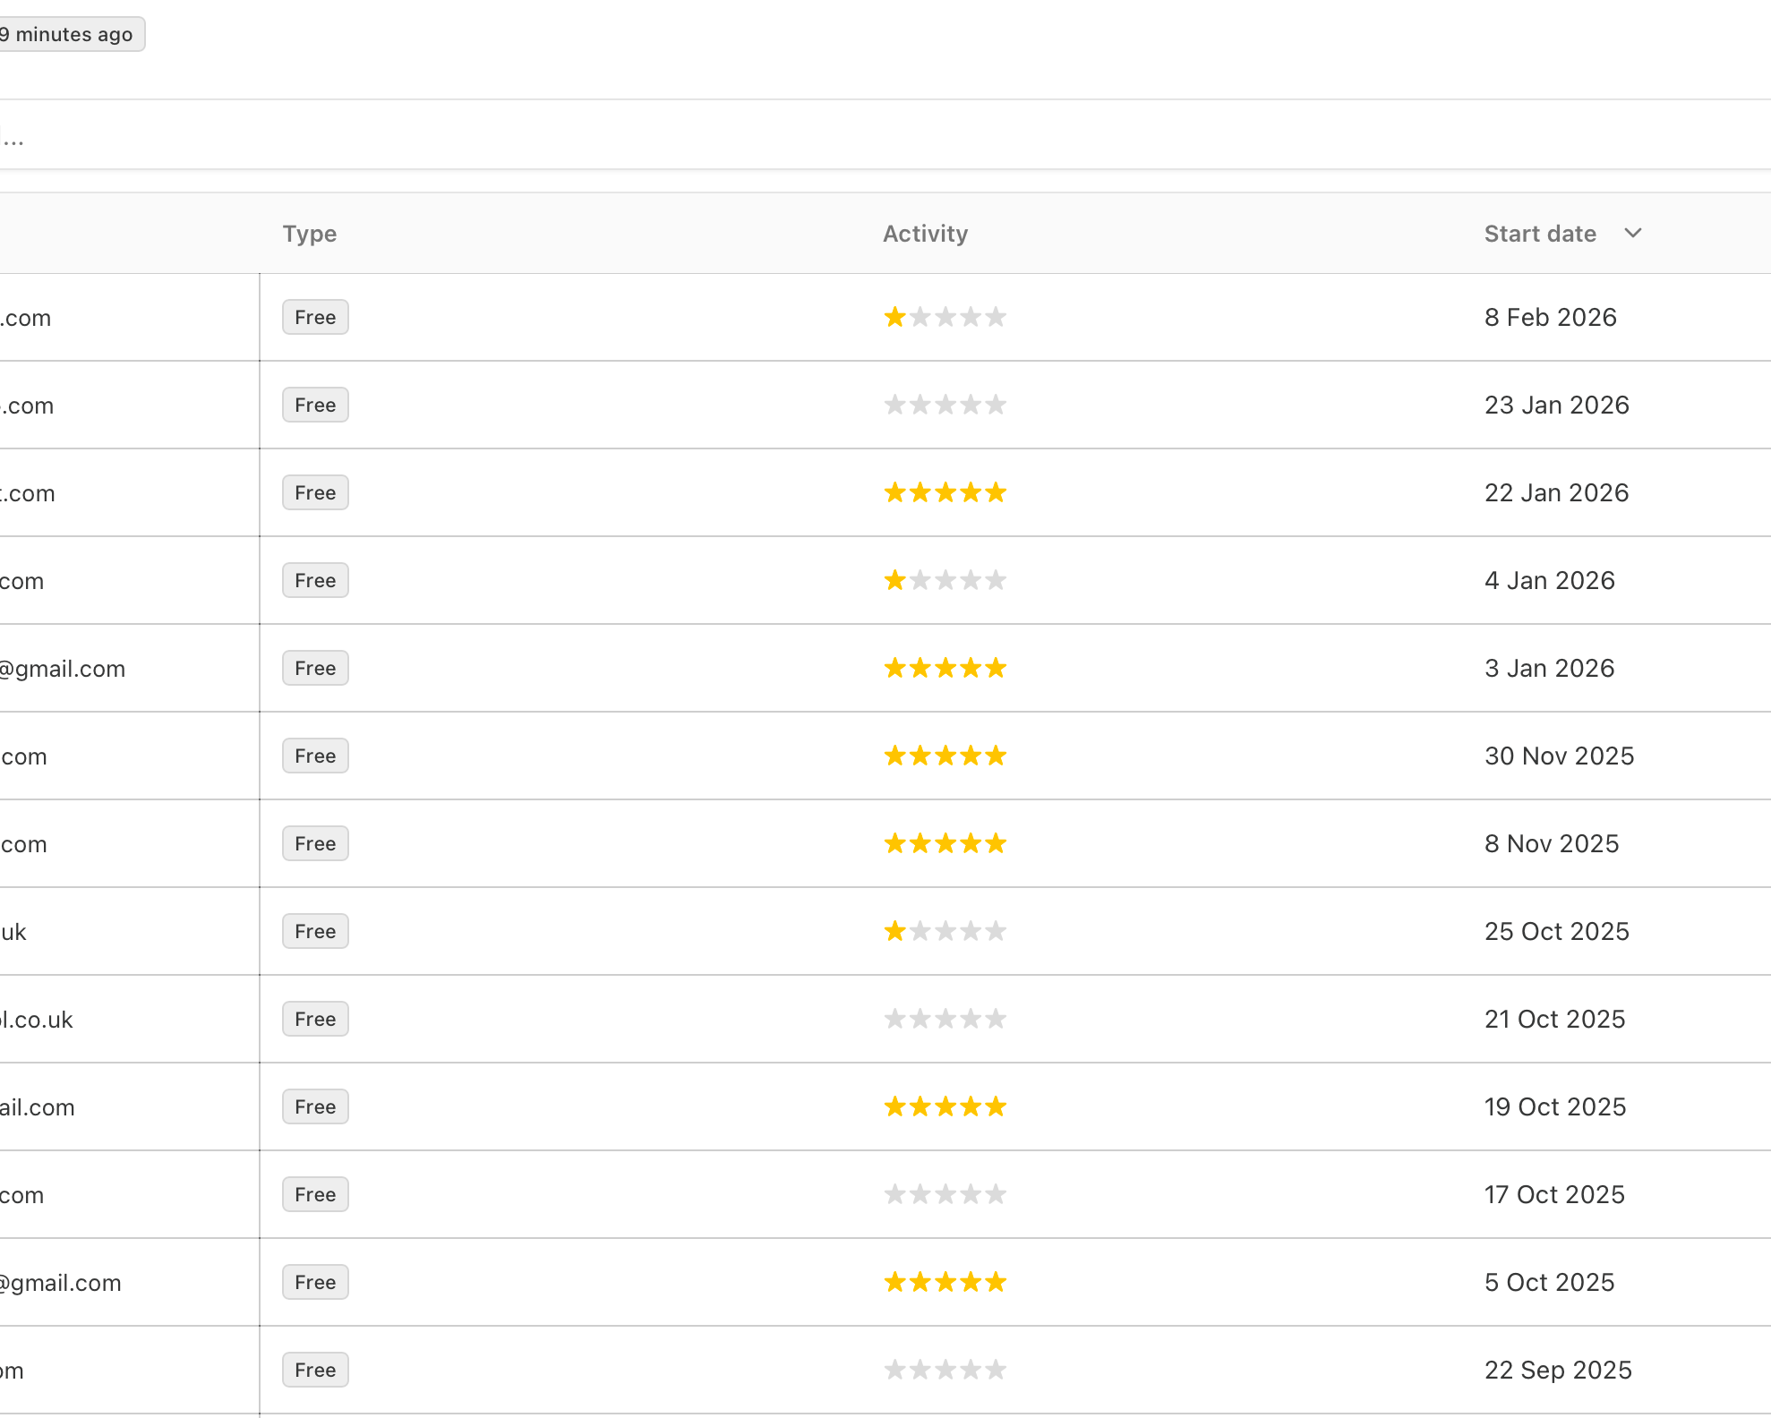The height and width of the screenshot is (1418, 1771).
Task: Click five-star rating on 30 Nov 2025 row
Action: click(945, 756)
